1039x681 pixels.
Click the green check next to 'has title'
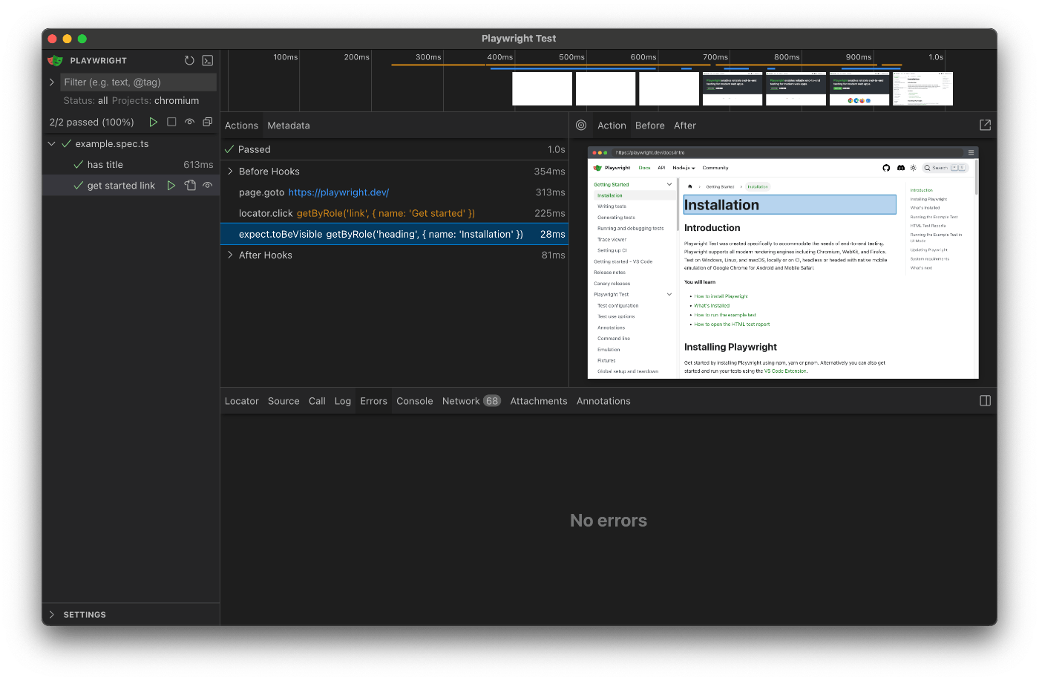(x=78, y=165)
